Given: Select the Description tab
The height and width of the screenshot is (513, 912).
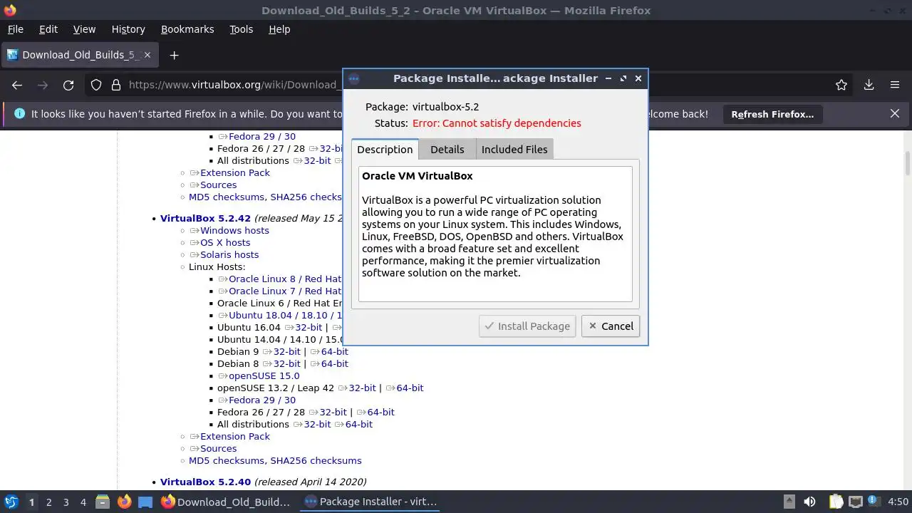Looking at the screenshot, I should [385, 149].
